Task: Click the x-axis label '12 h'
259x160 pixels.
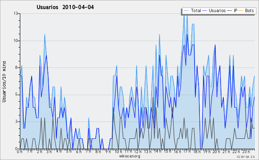Action: (x=138, y=151)
